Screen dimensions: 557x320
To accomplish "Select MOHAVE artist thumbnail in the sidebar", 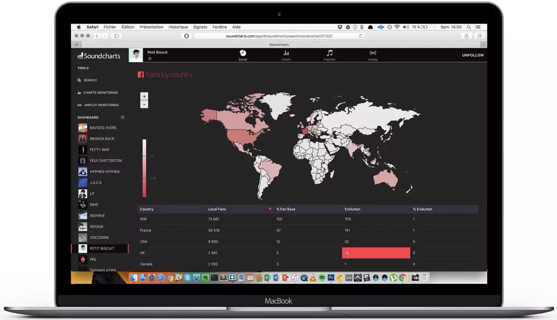I will (83, 216).
